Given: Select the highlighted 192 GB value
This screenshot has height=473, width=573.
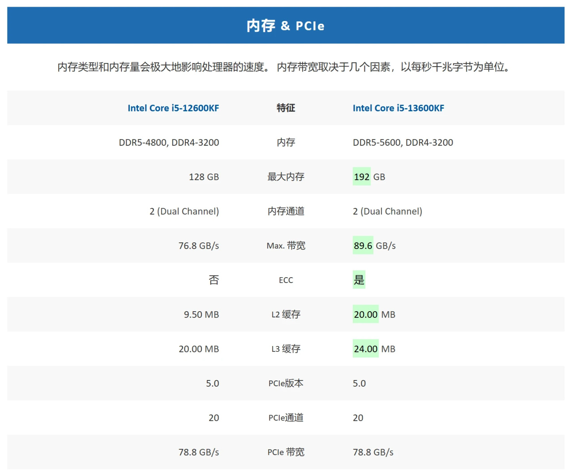Looking at the screenshot, I should coord(362,177).
